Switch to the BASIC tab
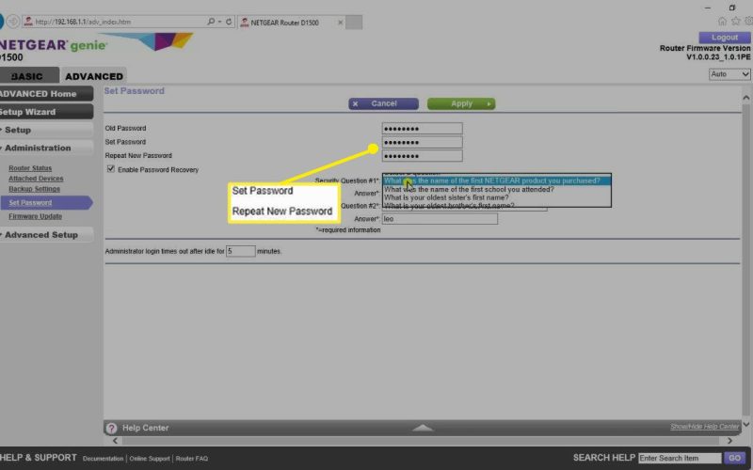This screenshot has height=470, width=753. 28,76
